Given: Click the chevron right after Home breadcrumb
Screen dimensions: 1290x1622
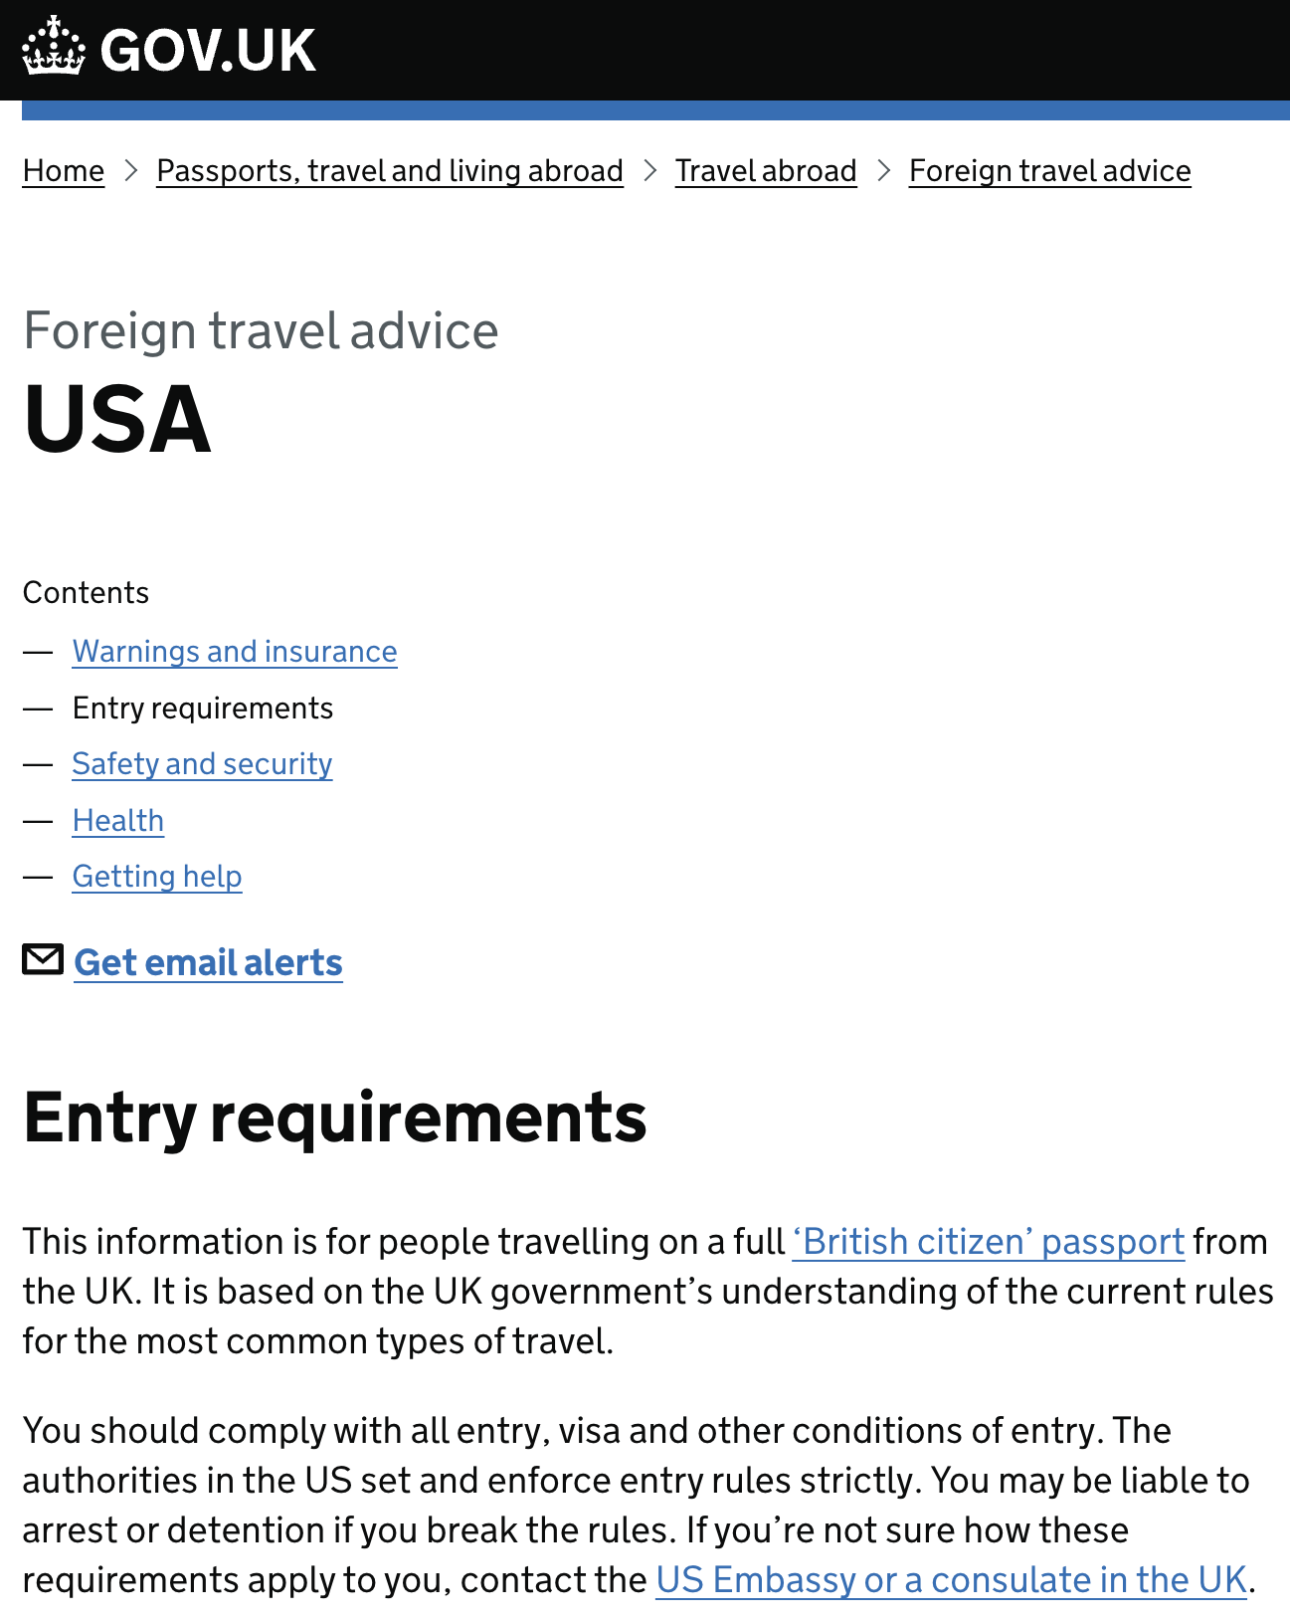Looking at the screenshot, I should (130, 171).
